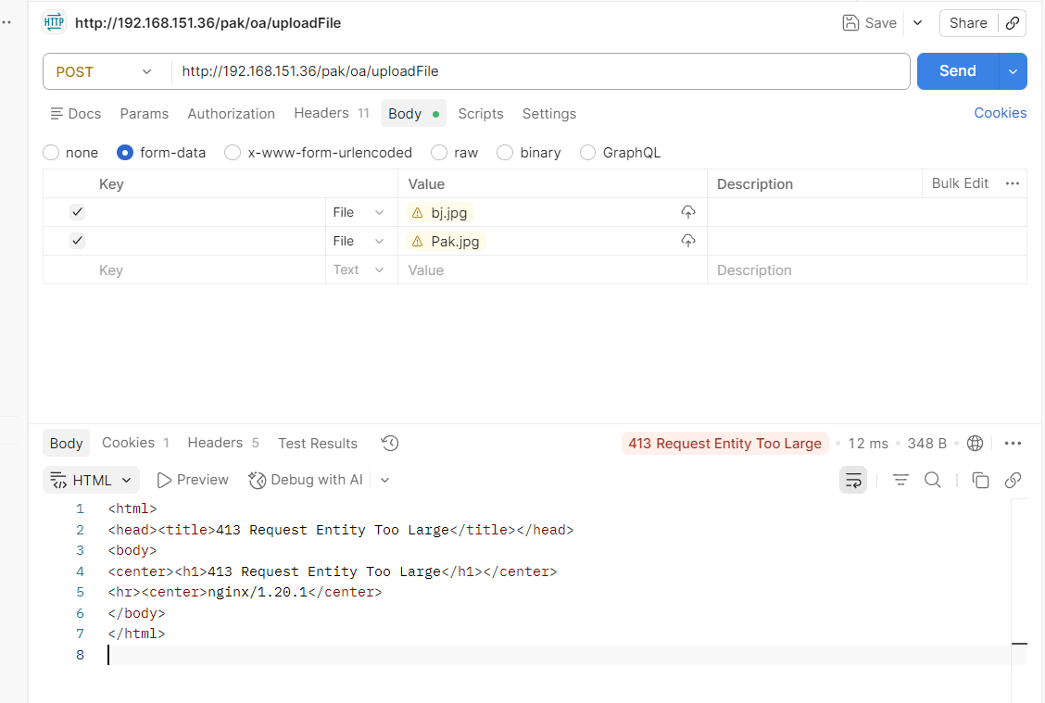Open the POST method dropdown
The height and width of the screenshot is (703, 1045).
tap(105, 71)
